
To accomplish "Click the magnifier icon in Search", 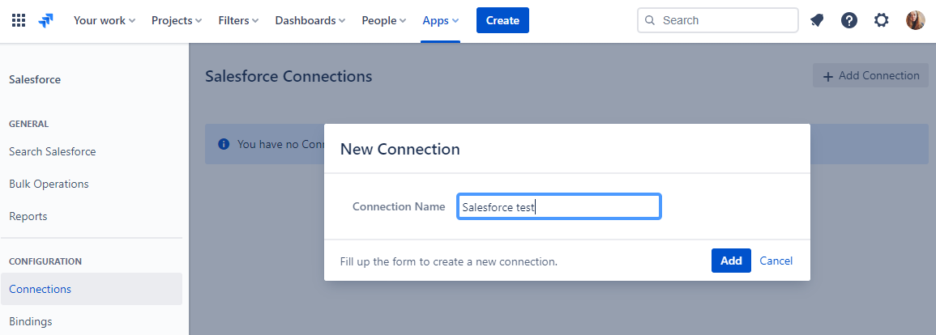I will point(650,20).
